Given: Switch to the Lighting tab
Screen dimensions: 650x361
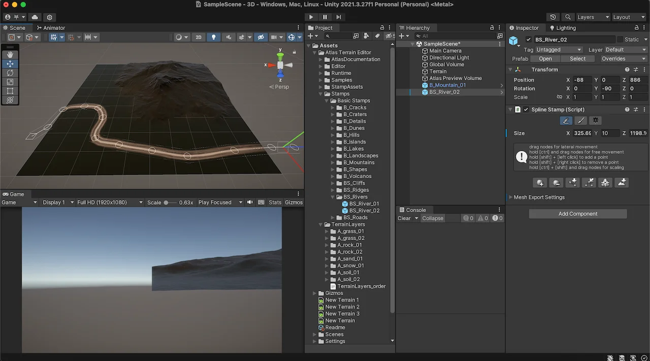Looking at the screenshot, I should pos(562,28).
